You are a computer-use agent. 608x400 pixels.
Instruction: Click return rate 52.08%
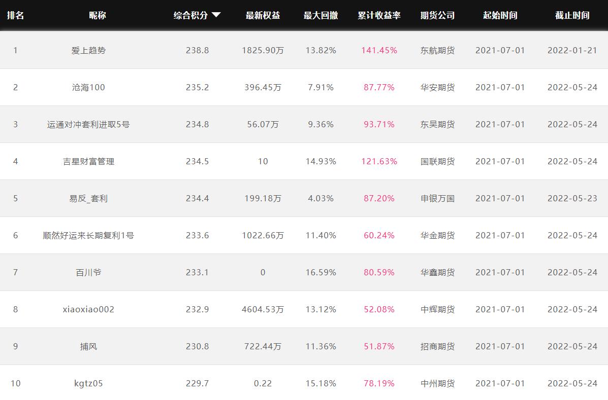[x=379, y=309]
